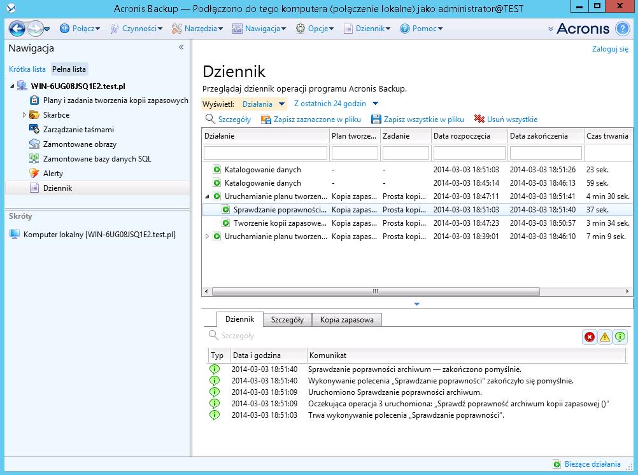Select Katalogowanie danych row started 18:45:14
The image size is (638, 475).
417,183
